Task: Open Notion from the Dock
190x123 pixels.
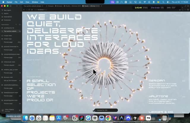Action: tap(75, 118)
